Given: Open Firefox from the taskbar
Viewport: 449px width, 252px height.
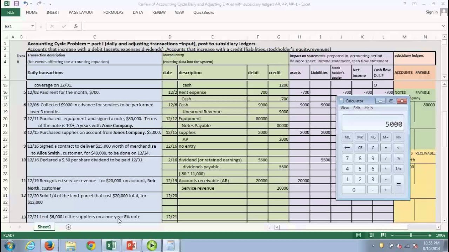Looking at the screenshot, I should click(x=49, y=246).
